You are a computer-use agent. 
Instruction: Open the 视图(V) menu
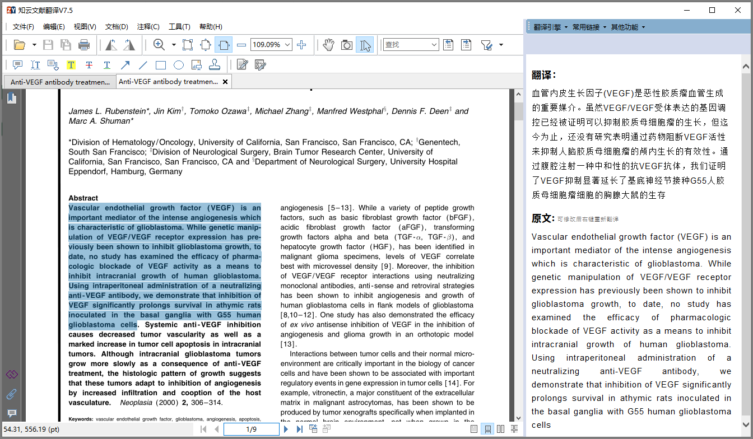click(85, 27)
